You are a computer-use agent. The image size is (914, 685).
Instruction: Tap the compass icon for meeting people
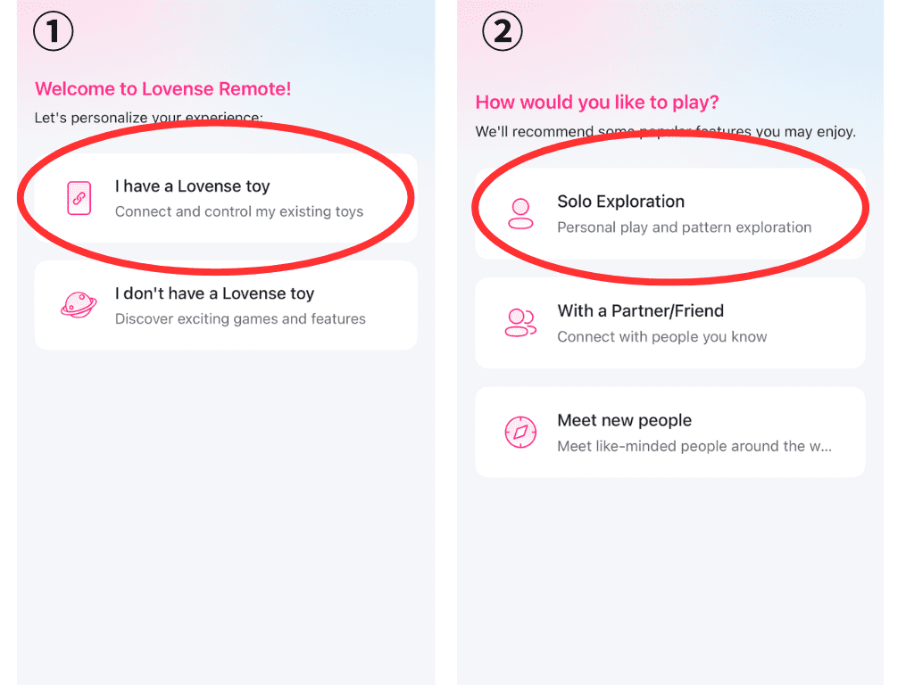[x=520, y=433]
